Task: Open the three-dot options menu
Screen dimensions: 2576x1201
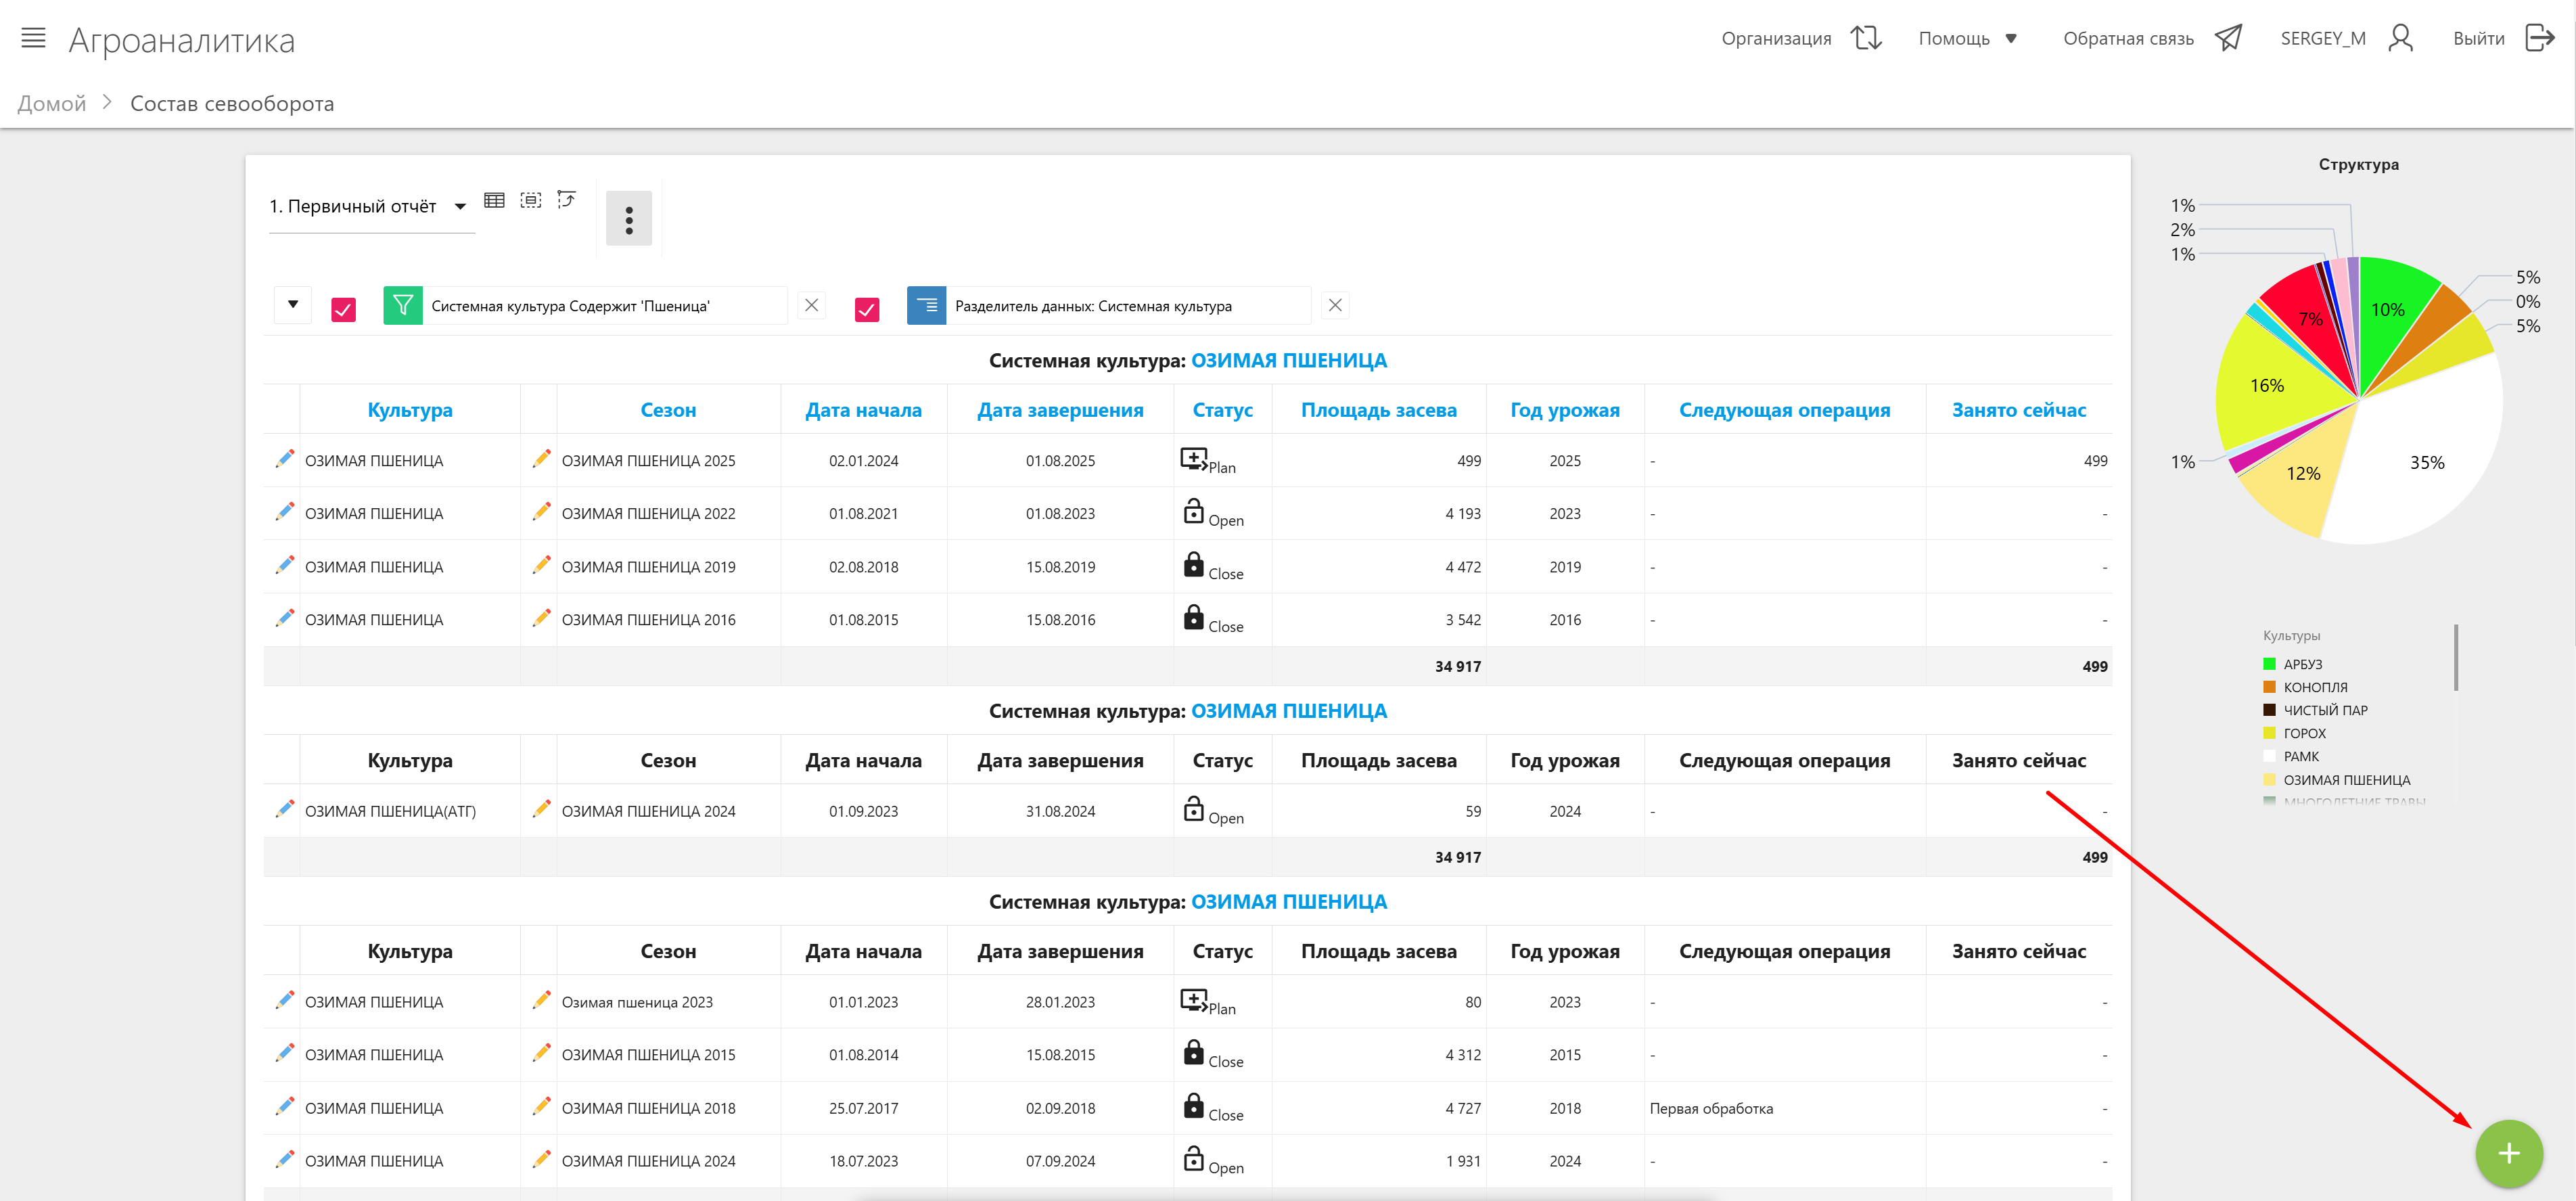Action: [628, 219]
